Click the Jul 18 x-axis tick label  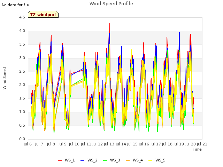click(167, 144)
